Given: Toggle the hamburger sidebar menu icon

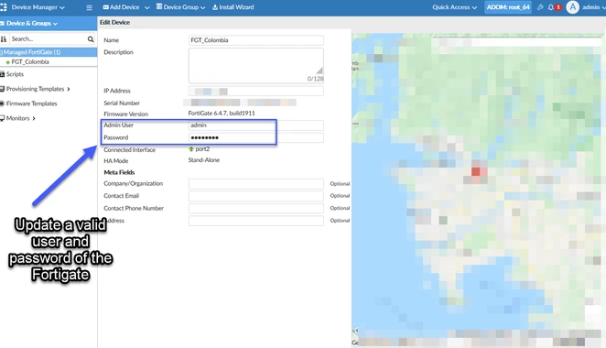Looking at the screenshot, I should click(90, 7).
